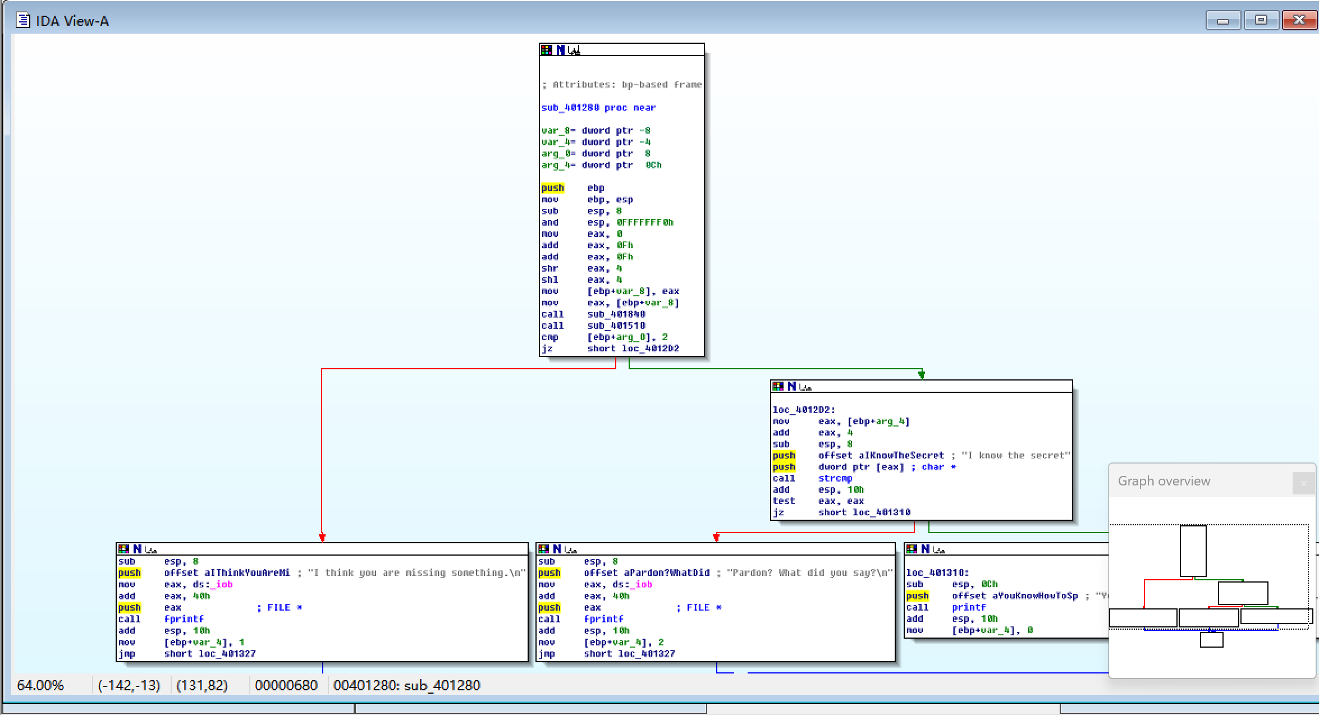The image size is (1319, 715).
Task: Click the N icon on the 'Pardon?' block header
Action: (557, 549)
